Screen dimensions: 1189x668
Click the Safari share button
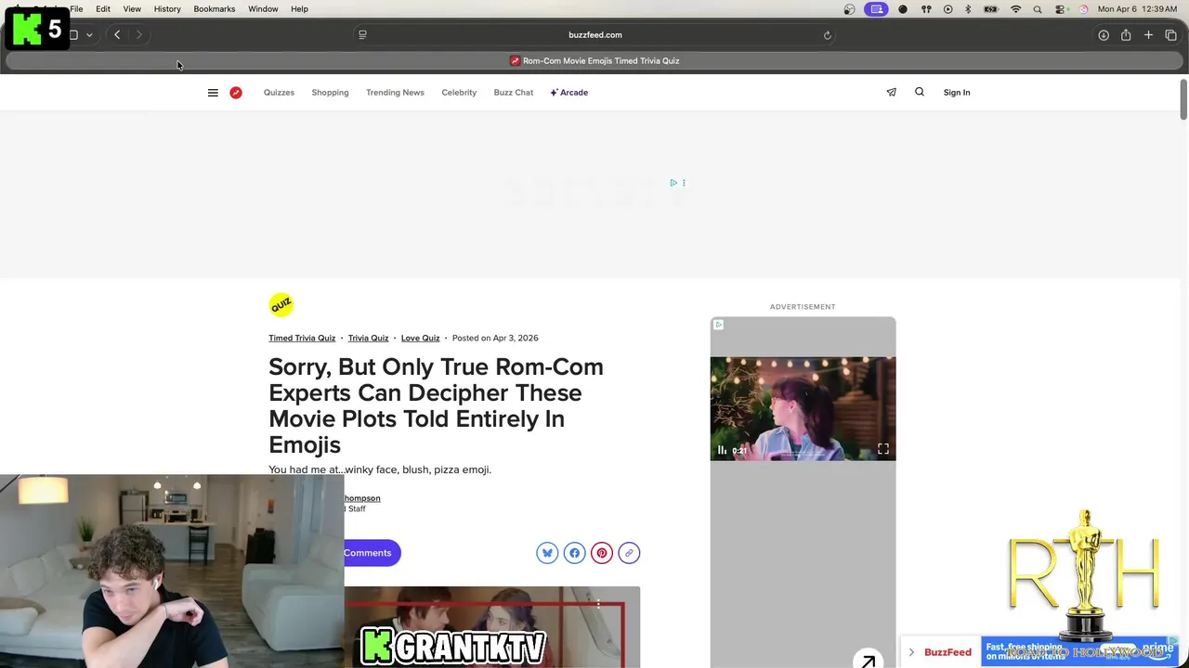click(x=1126, y=35)
